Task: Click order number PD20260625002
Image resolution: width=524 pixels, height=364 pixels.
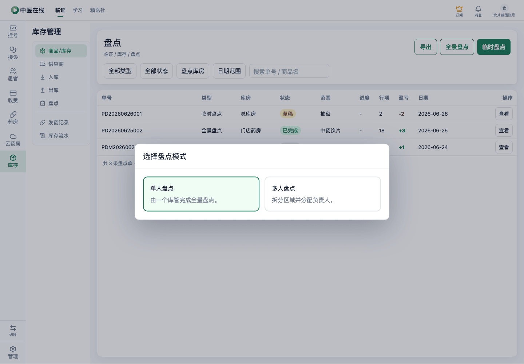Action: pos(122,131)
